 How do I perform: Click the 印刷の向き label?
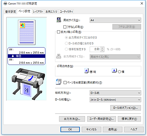65,66
